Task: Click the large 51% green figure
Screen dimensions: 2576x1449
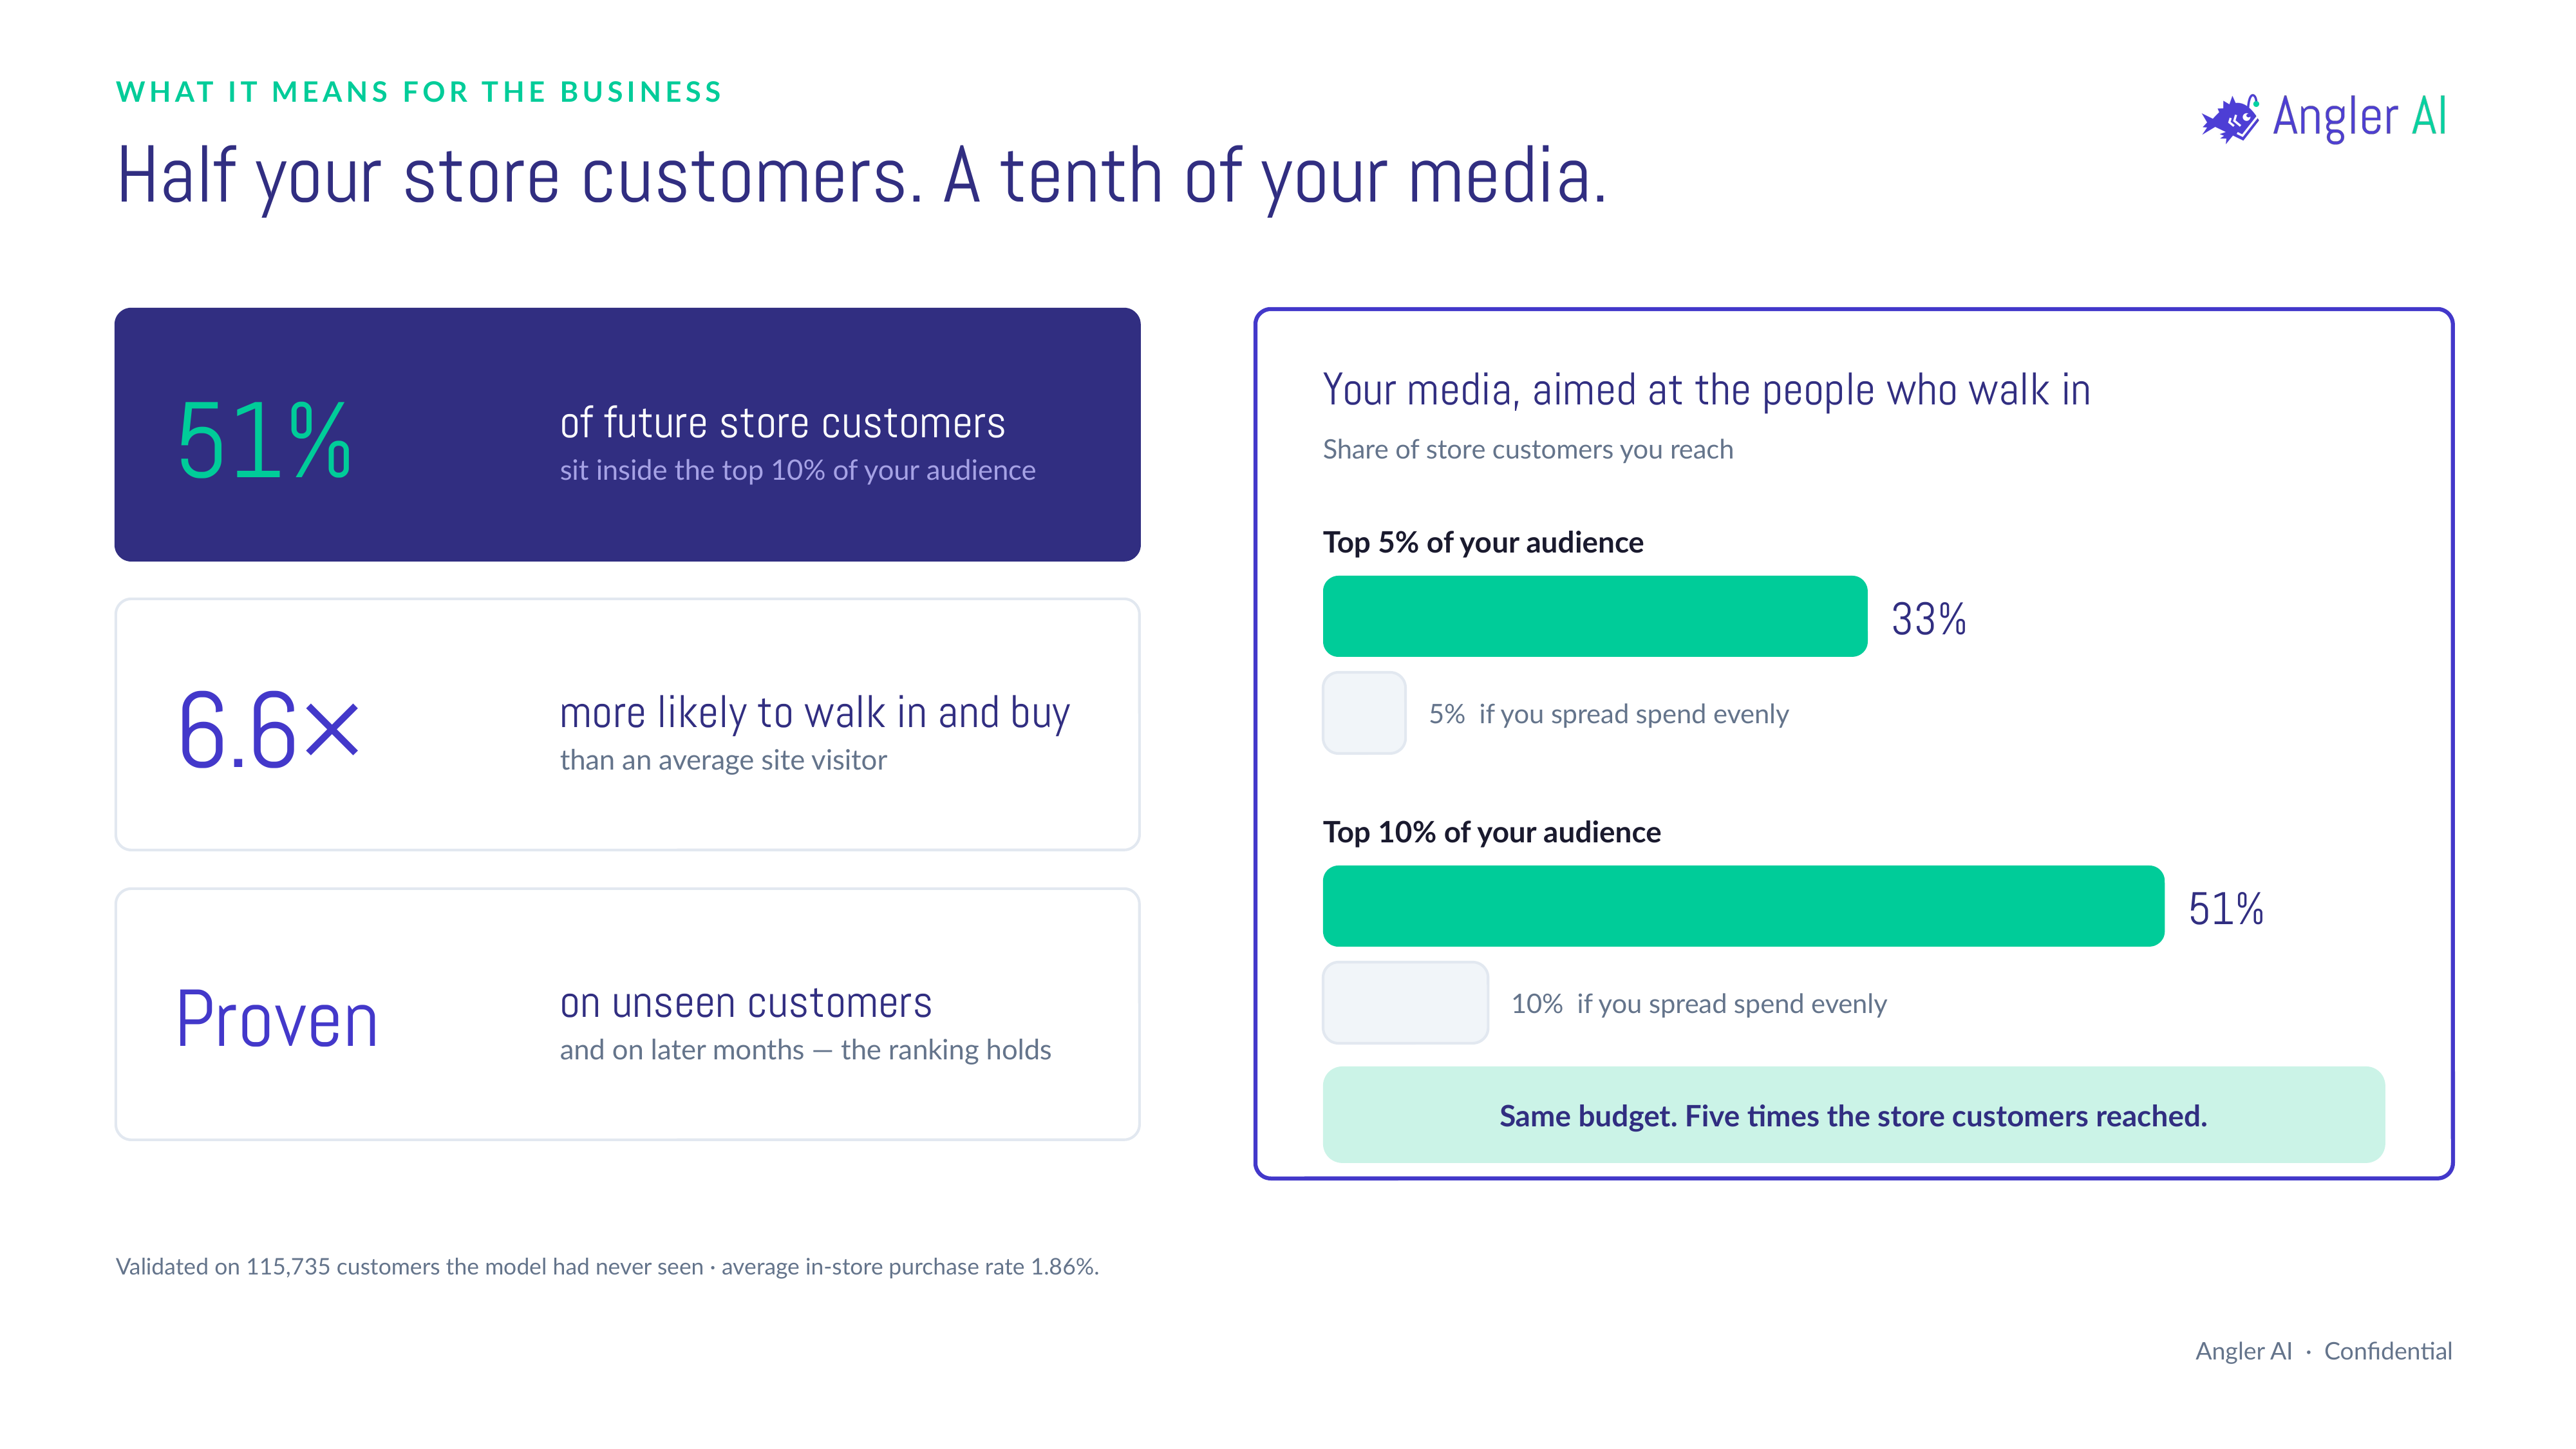Action: (264, 440)
